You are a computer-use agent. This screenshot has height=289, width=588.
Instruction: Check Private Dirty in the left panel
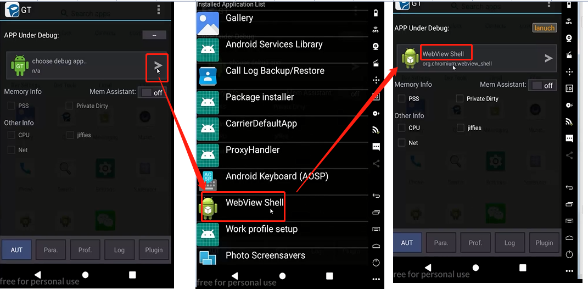pyautogui.click(x=69, y=106)
